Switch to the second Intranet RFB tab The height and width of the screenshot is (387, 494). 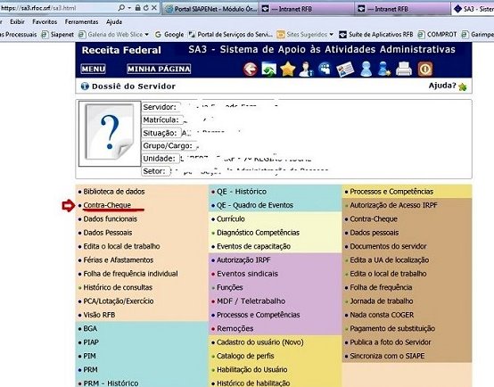coord(402,9)
